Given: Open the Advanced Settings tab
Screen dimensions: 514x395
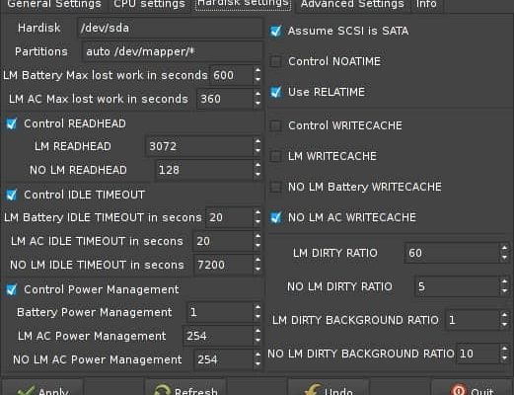Looking at the screenshot, I should (x=352, y=5).
